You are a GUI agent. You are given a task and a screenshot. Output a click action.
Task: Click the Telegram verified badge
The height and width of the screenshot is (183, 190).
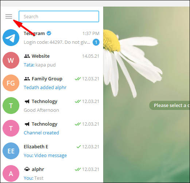49,33
